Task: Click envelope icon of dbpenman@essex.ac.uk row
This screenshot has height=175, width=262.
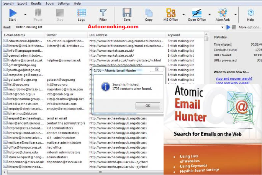Action: pos(5,162)
